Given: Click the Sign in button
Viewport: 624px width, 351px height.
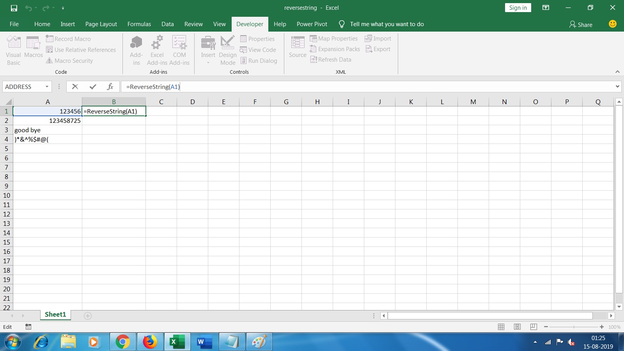Looking at the screenshot, I should [518, 7].
